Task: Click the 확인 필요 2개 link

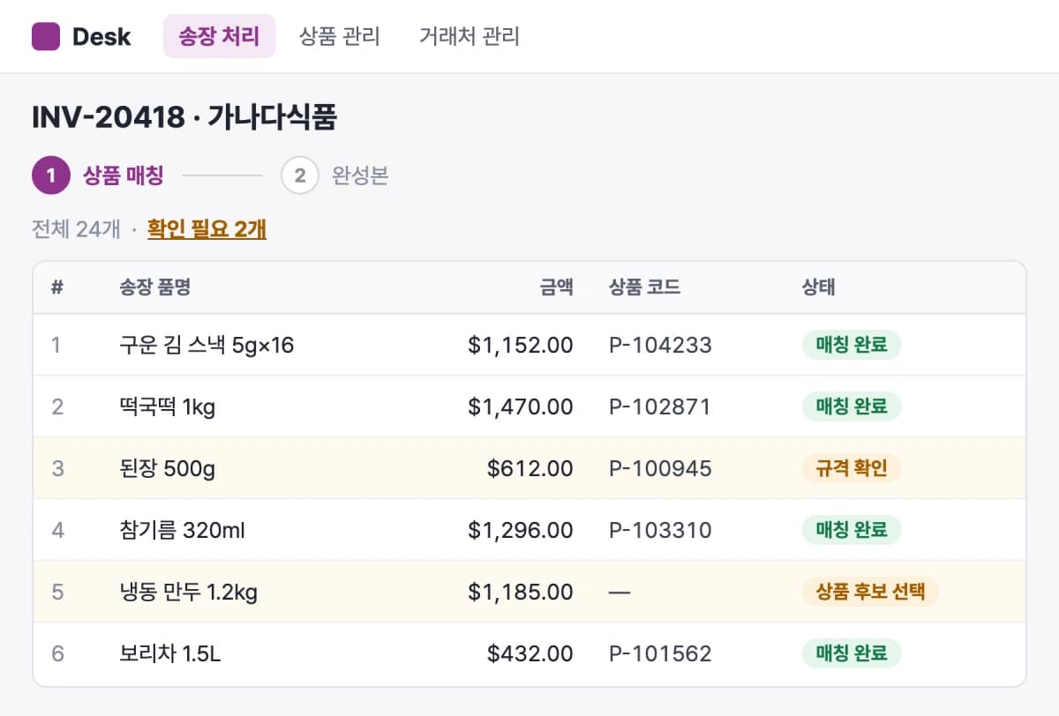Action: click(x=207, y=229)
